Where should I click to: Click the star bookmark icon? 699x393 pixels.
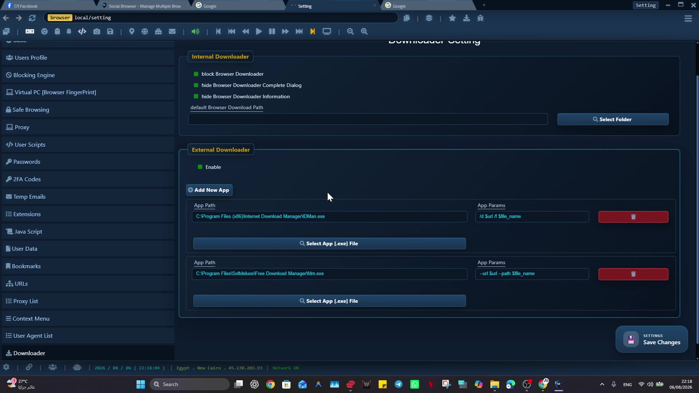click(452, 18)
